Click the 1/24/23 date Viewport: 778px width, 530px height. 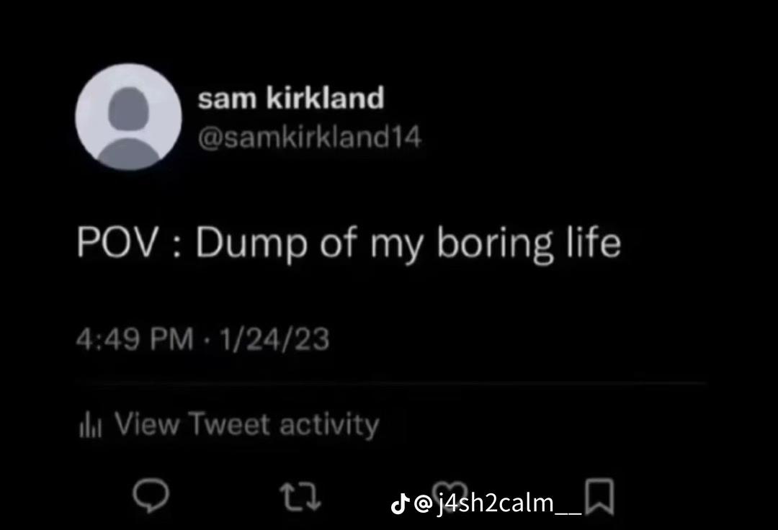point(274,339)
